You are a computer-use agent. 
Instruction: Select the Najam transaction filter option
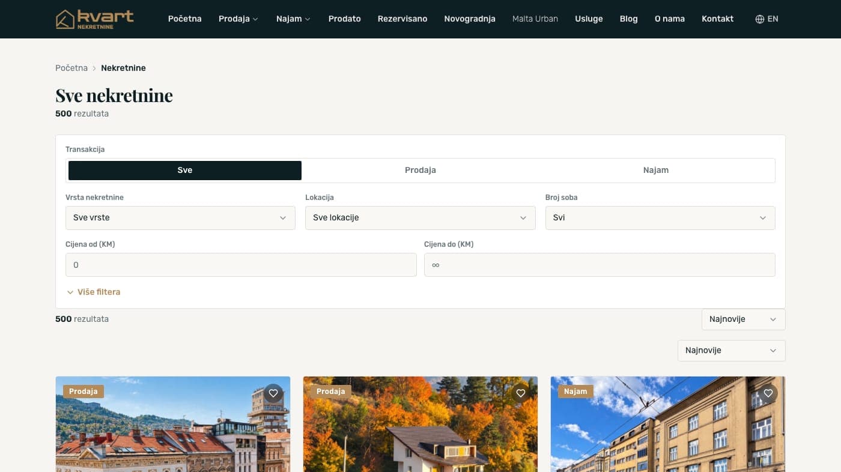point(656,171)
